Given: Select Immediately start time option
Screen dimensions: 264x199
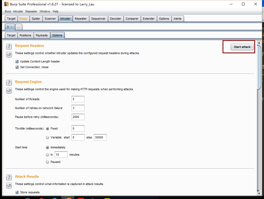Looking at the screenshot, I should [x=47, y=148].
